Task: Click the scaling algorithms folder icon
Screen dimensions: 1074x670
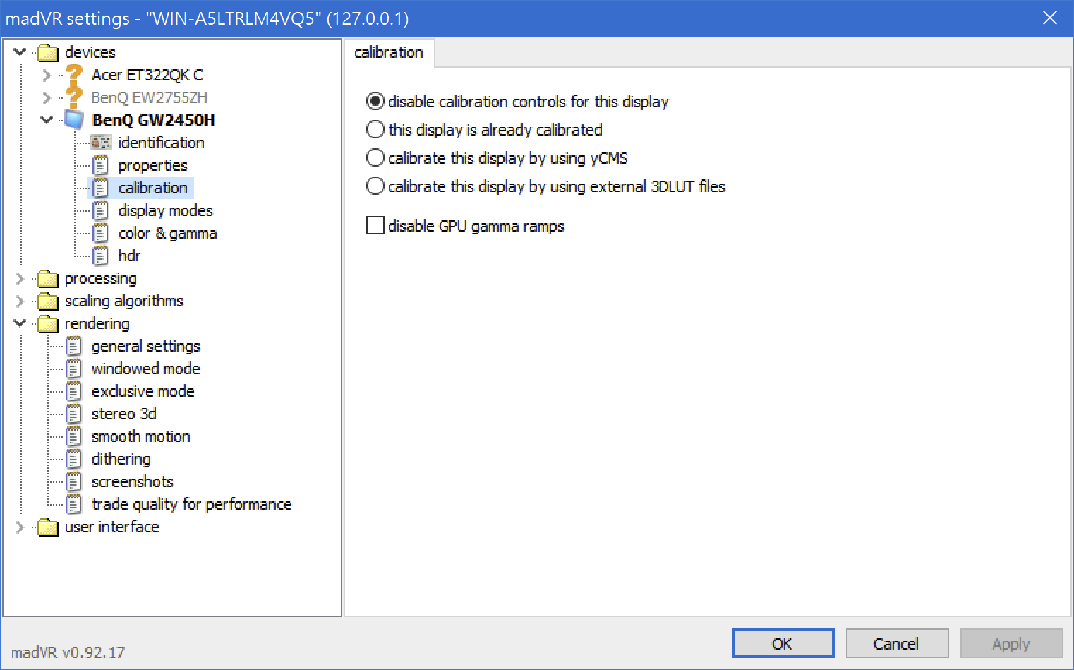Action: 48,301
